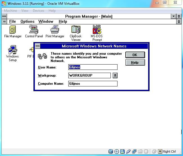The width and height of the screenshot is (183, 156).
Task: Click the optical disc status bar icon
Action: (117, 152)
